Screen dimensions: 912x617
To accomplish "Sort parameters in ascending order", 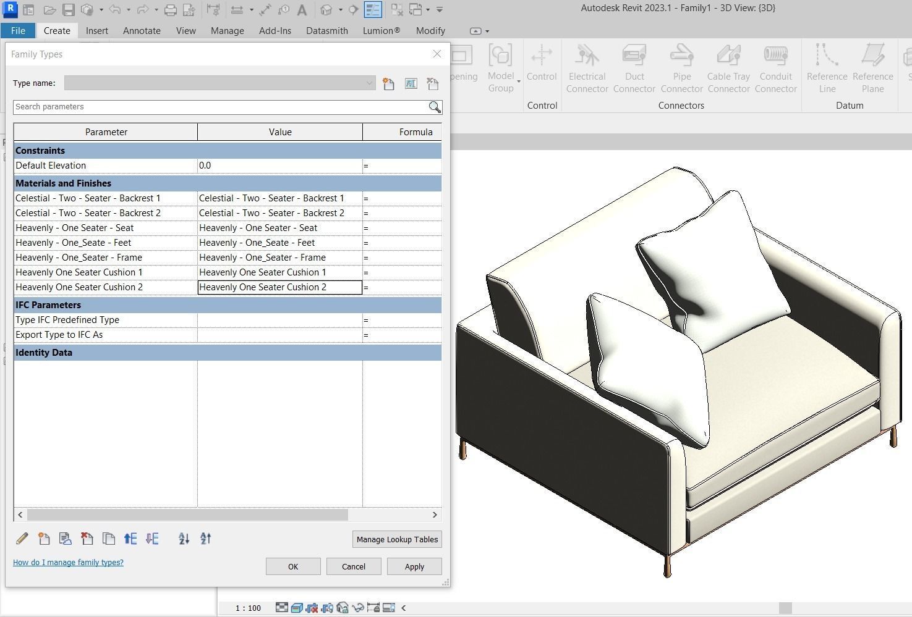I will point(184,539).
